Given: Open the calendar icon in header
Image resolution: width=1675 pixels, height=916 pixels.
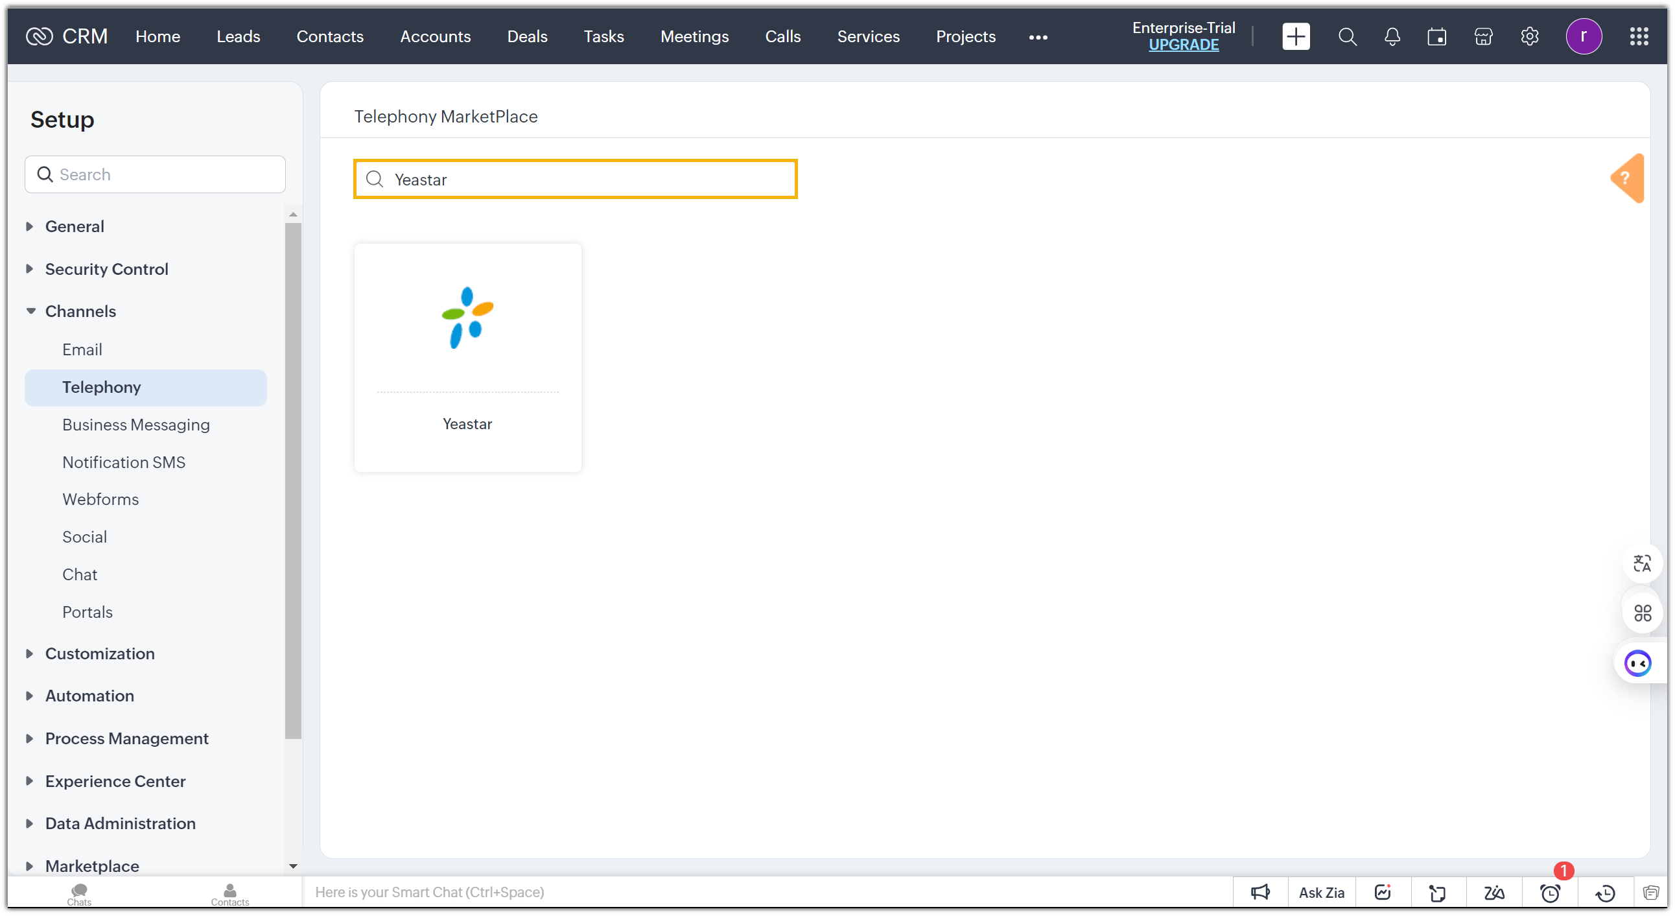Looking at the screenshot, I should [x=1436, y=36].
